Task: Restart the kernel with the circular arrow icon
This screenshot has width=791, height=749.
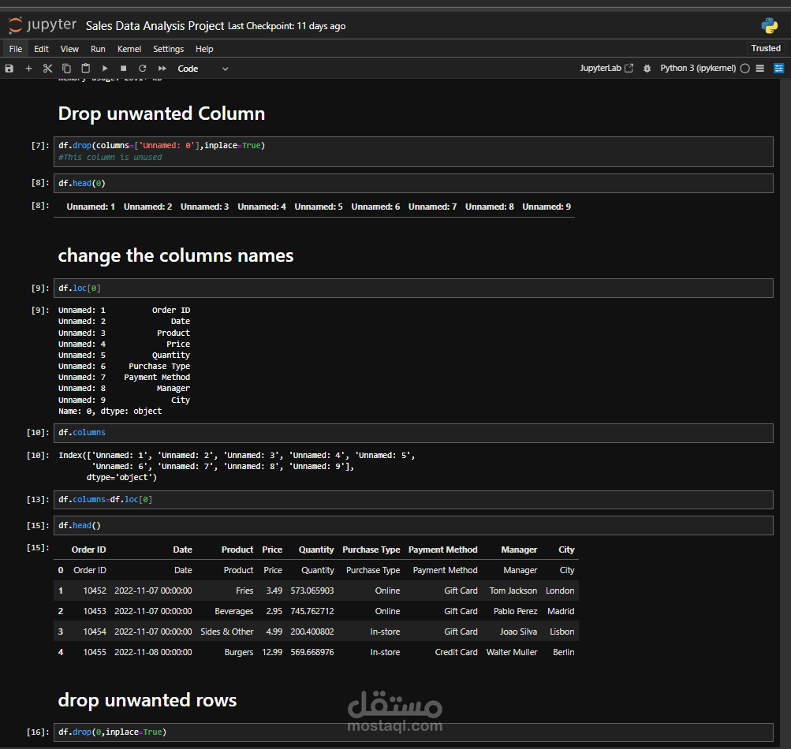Action: click(143, 69)
